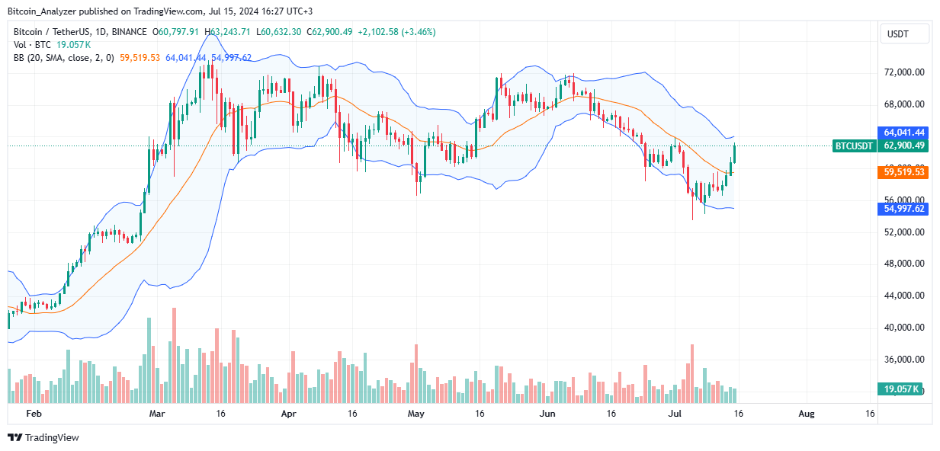Click the latest green candlestick on chart
940x451 pixels.
click(735, 152)
